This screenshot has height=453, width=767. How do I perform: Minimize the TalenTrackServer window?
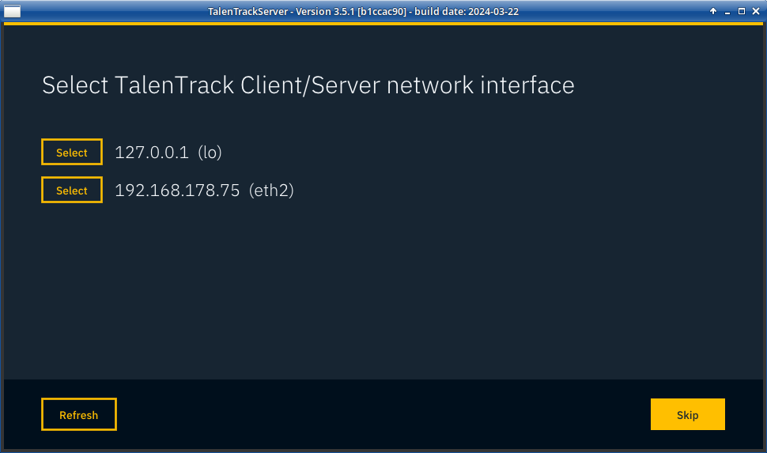[727, 11]
